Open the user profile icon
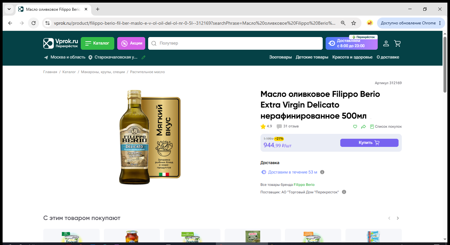Image resolution: width=450 pixels, height=245 pixels. coord(386,43)
